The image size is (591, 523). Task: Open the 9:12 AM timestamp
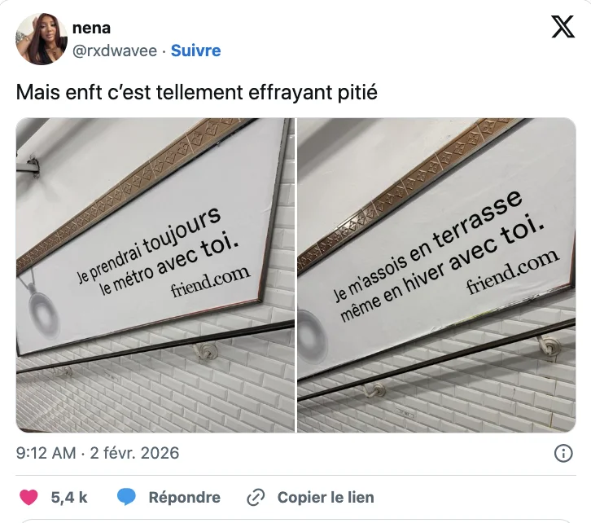(x=46, y=453)
